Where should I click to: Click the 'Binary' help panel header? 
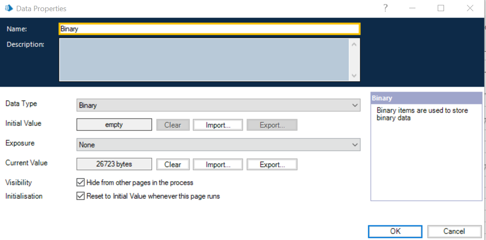[426, 98]
